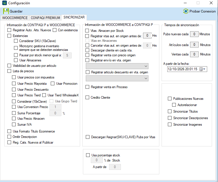Toggle the Lista de precios checkbox
This screenshot has height=182, width=218.
tap(9, 71)
